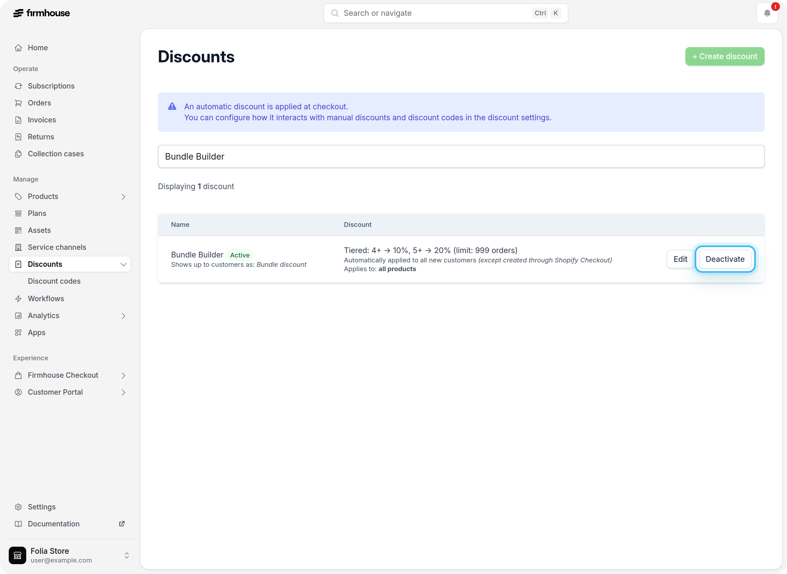Click the Firmhouse logo
This screenshot has height=574, width=787.
[x=41, y=13]
